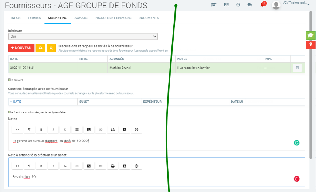Click in the Besoin d'un PO note field

tap(148, 177)
